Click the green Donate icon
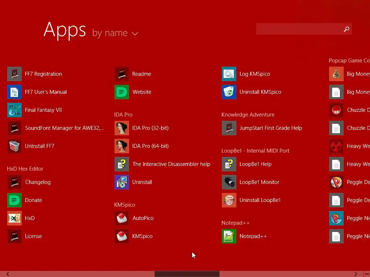This screenshot has width=370, height=277. tap(14, 200)
